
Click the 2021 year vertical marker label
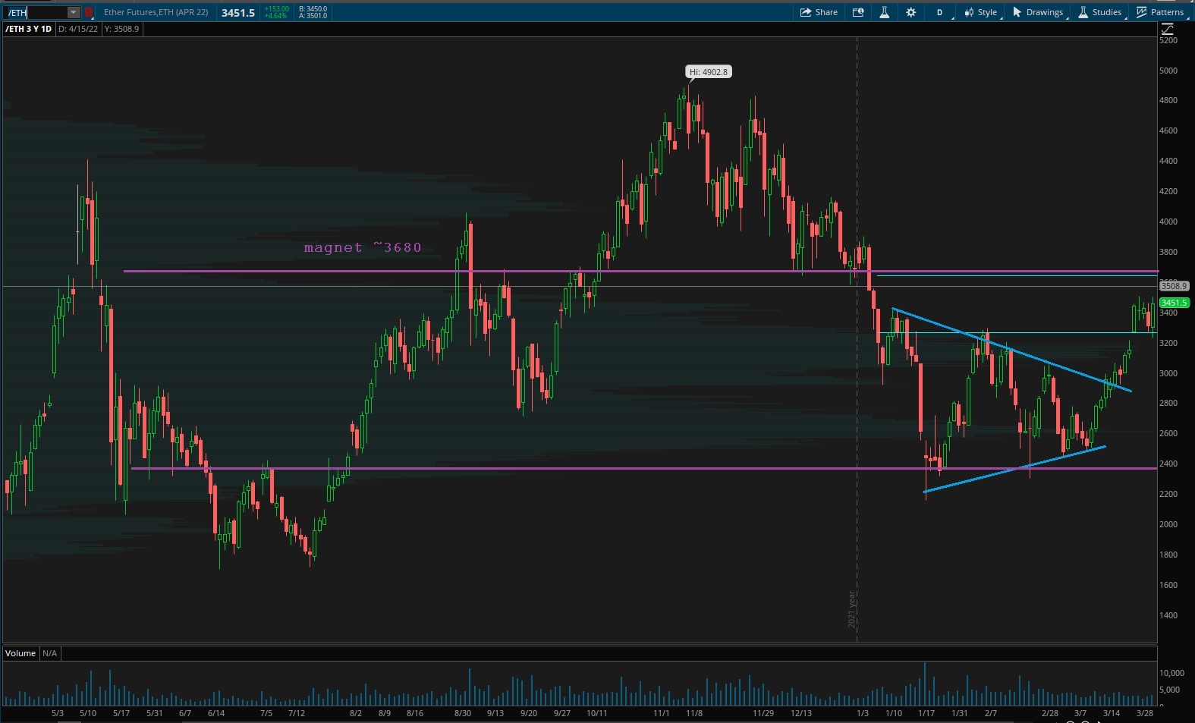click(851, 609)
